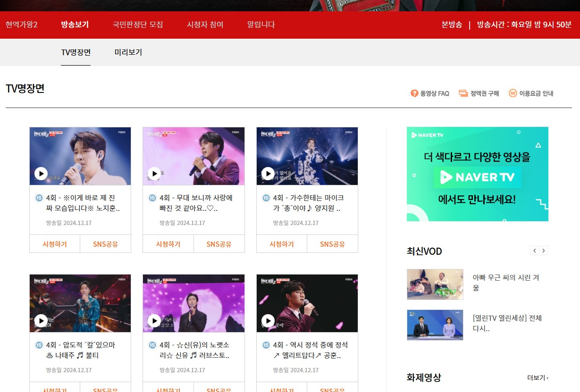The width and height of the screenshot is (580, 392).
Task: Click the 정액권 구매 card icon
Action: tap(463, 93)
